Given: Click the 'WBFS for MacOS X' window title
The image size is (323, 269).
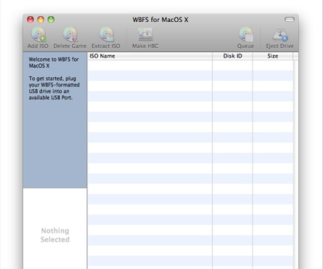Looking at the screenshot, I should [160, 20].
